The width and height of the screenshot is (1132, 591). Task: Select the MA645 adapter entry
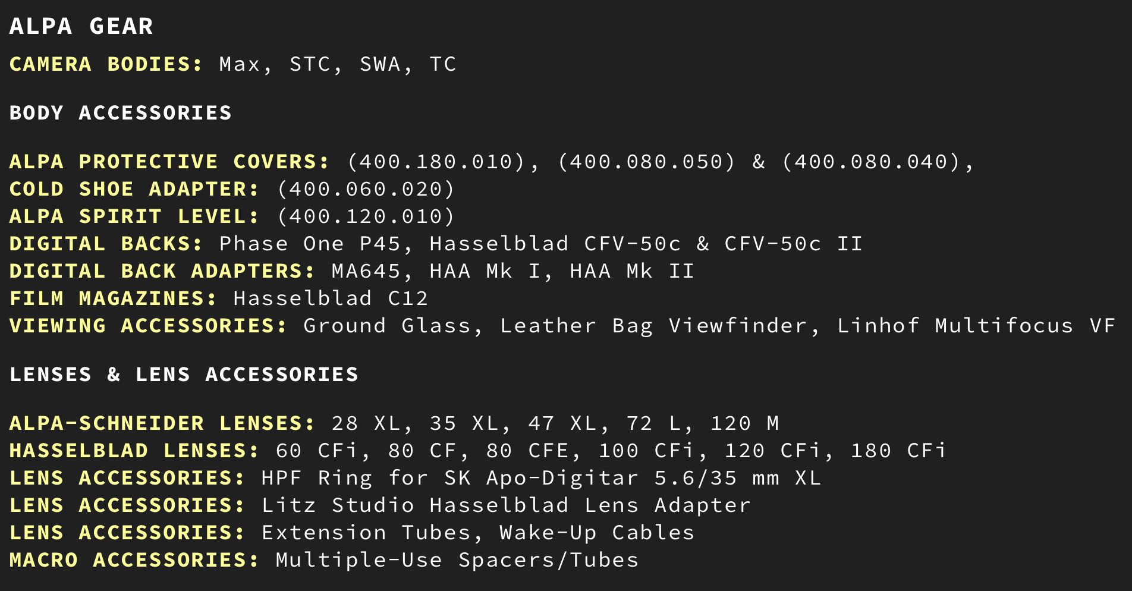click(x=366, y=271)
